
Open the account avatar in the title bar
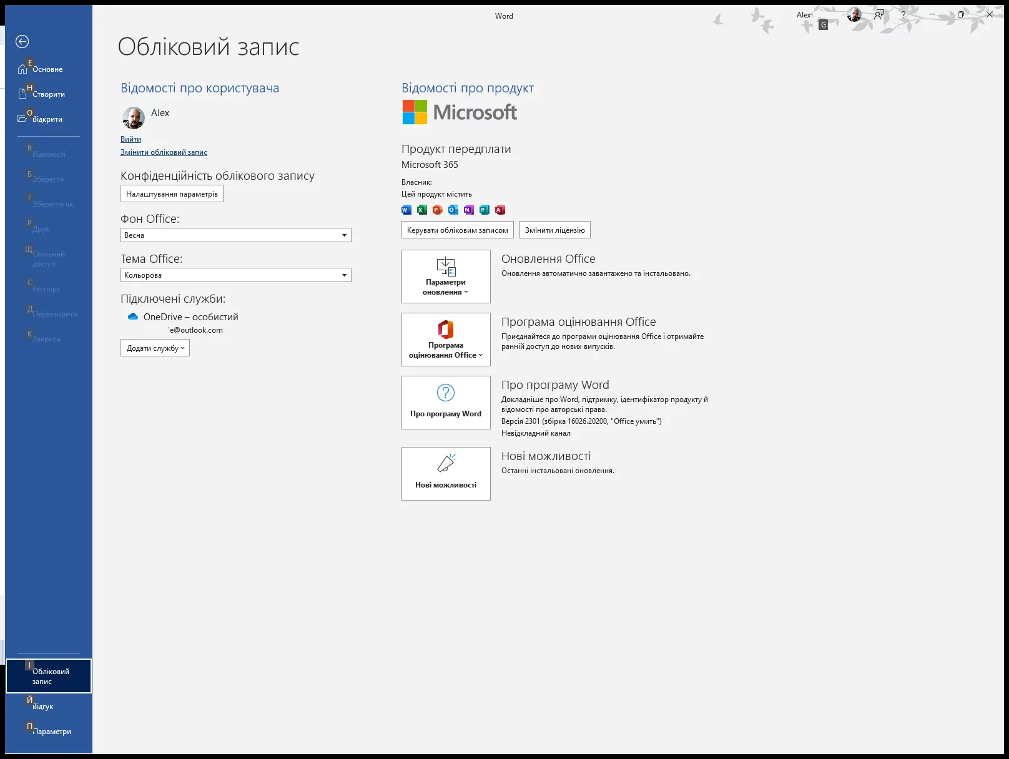854,15
